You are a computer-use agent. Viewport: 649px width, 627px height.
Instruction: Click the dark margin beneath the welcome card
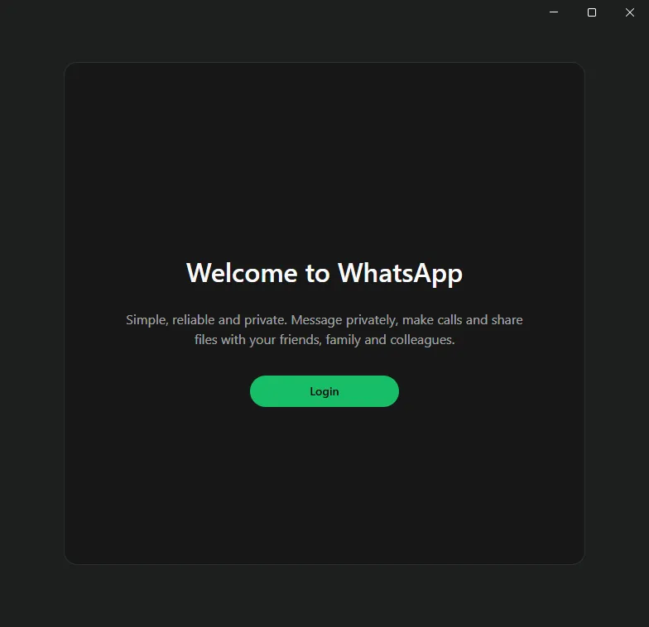(324, 596)
